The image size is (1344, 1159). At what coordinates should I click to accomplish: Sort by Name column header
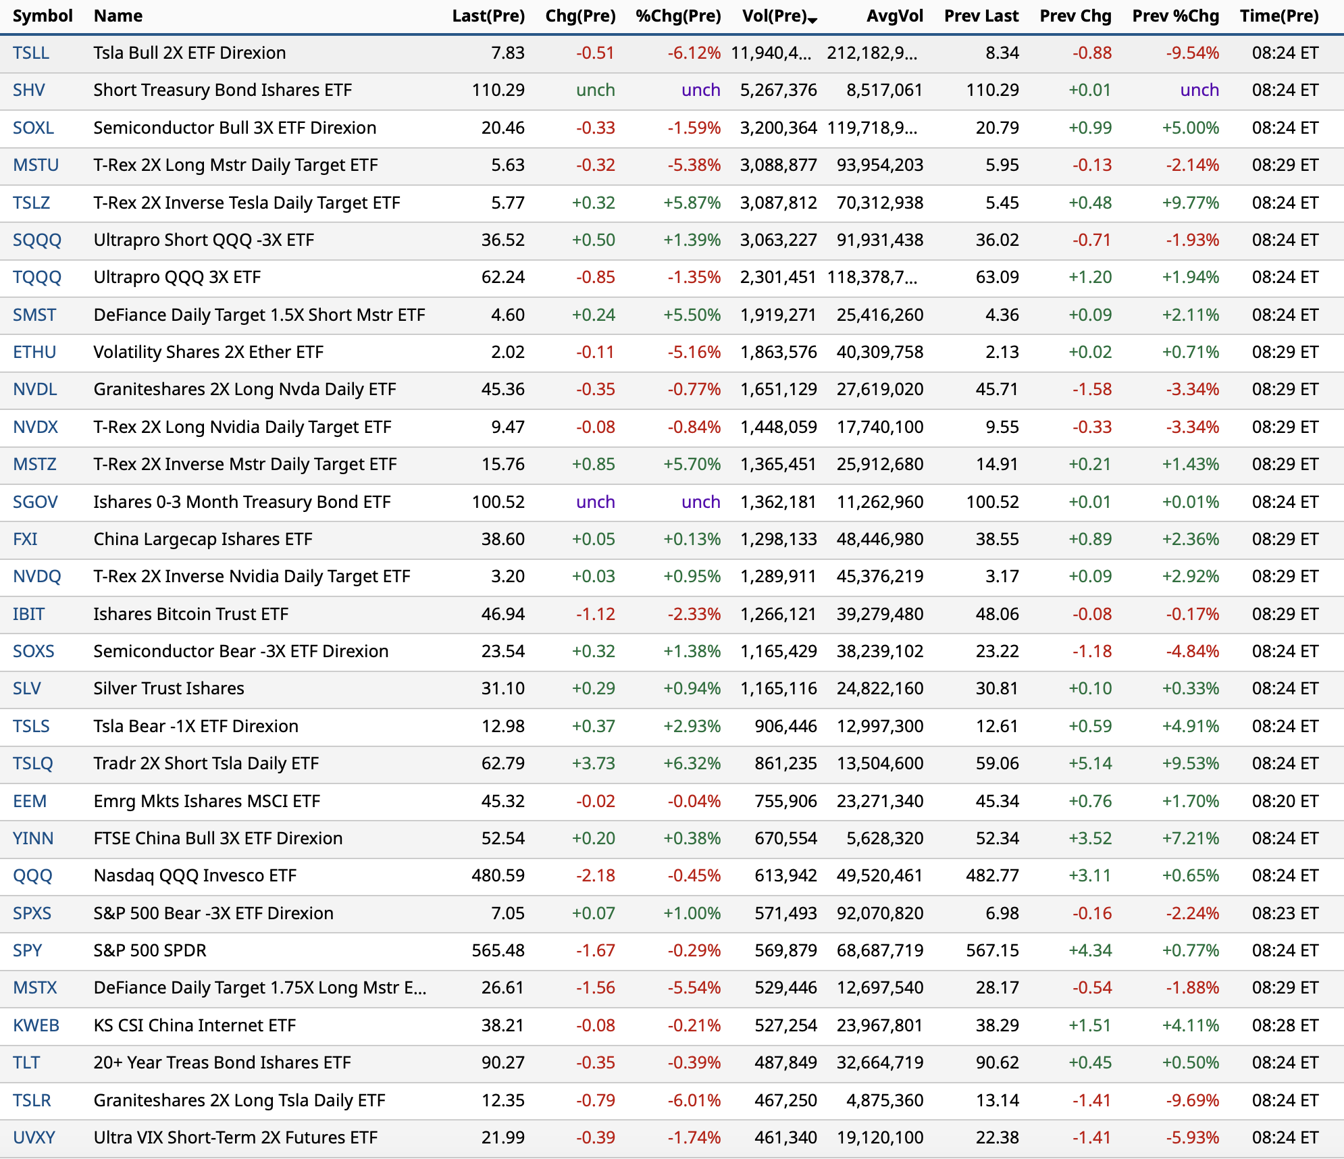[118, 16]
